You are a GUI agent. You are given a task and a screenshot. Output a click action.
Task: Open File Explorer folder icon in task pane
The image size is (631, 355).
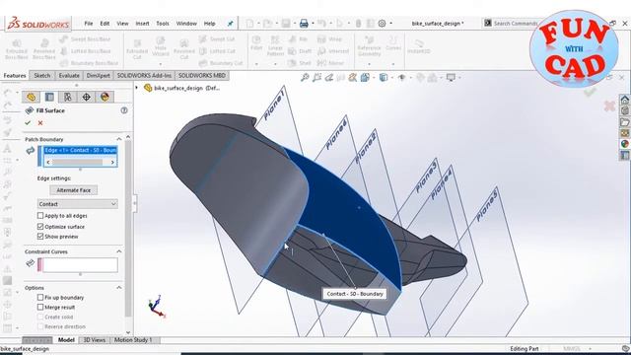(624, 121)
